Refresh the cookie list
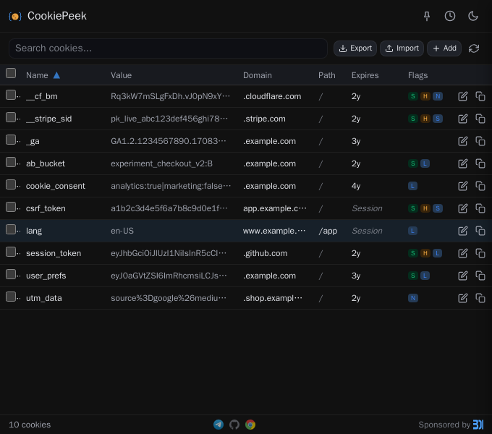The image size is (492, 434). [474, 48]
